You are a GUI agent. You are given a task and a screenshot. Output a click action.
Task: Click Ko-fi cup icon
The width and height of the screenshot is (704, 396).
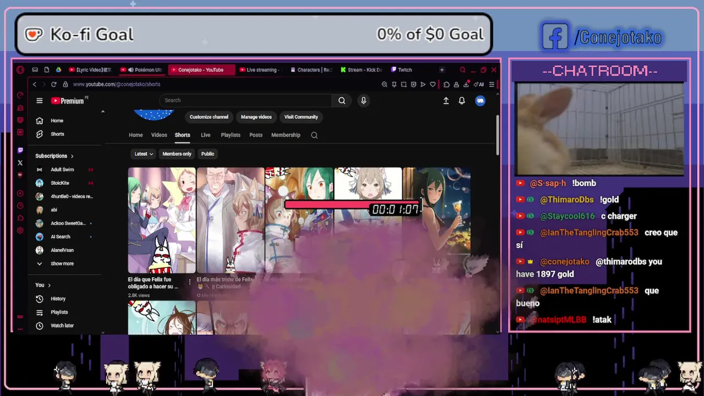click(34, 35)
